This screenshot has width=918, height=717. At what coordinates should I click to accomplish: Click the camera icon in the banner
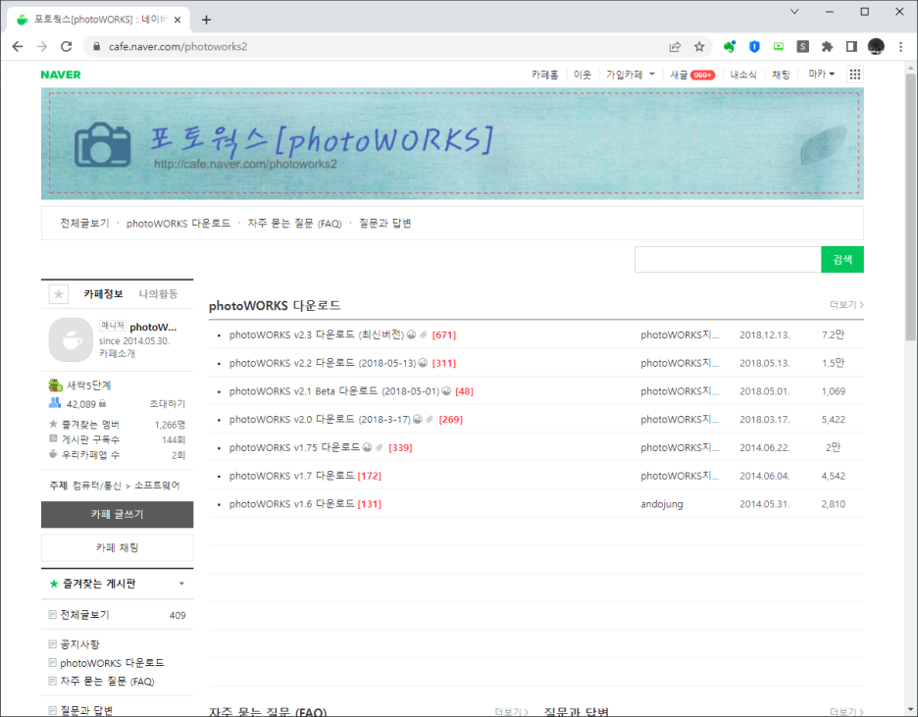tap(102, 144)
